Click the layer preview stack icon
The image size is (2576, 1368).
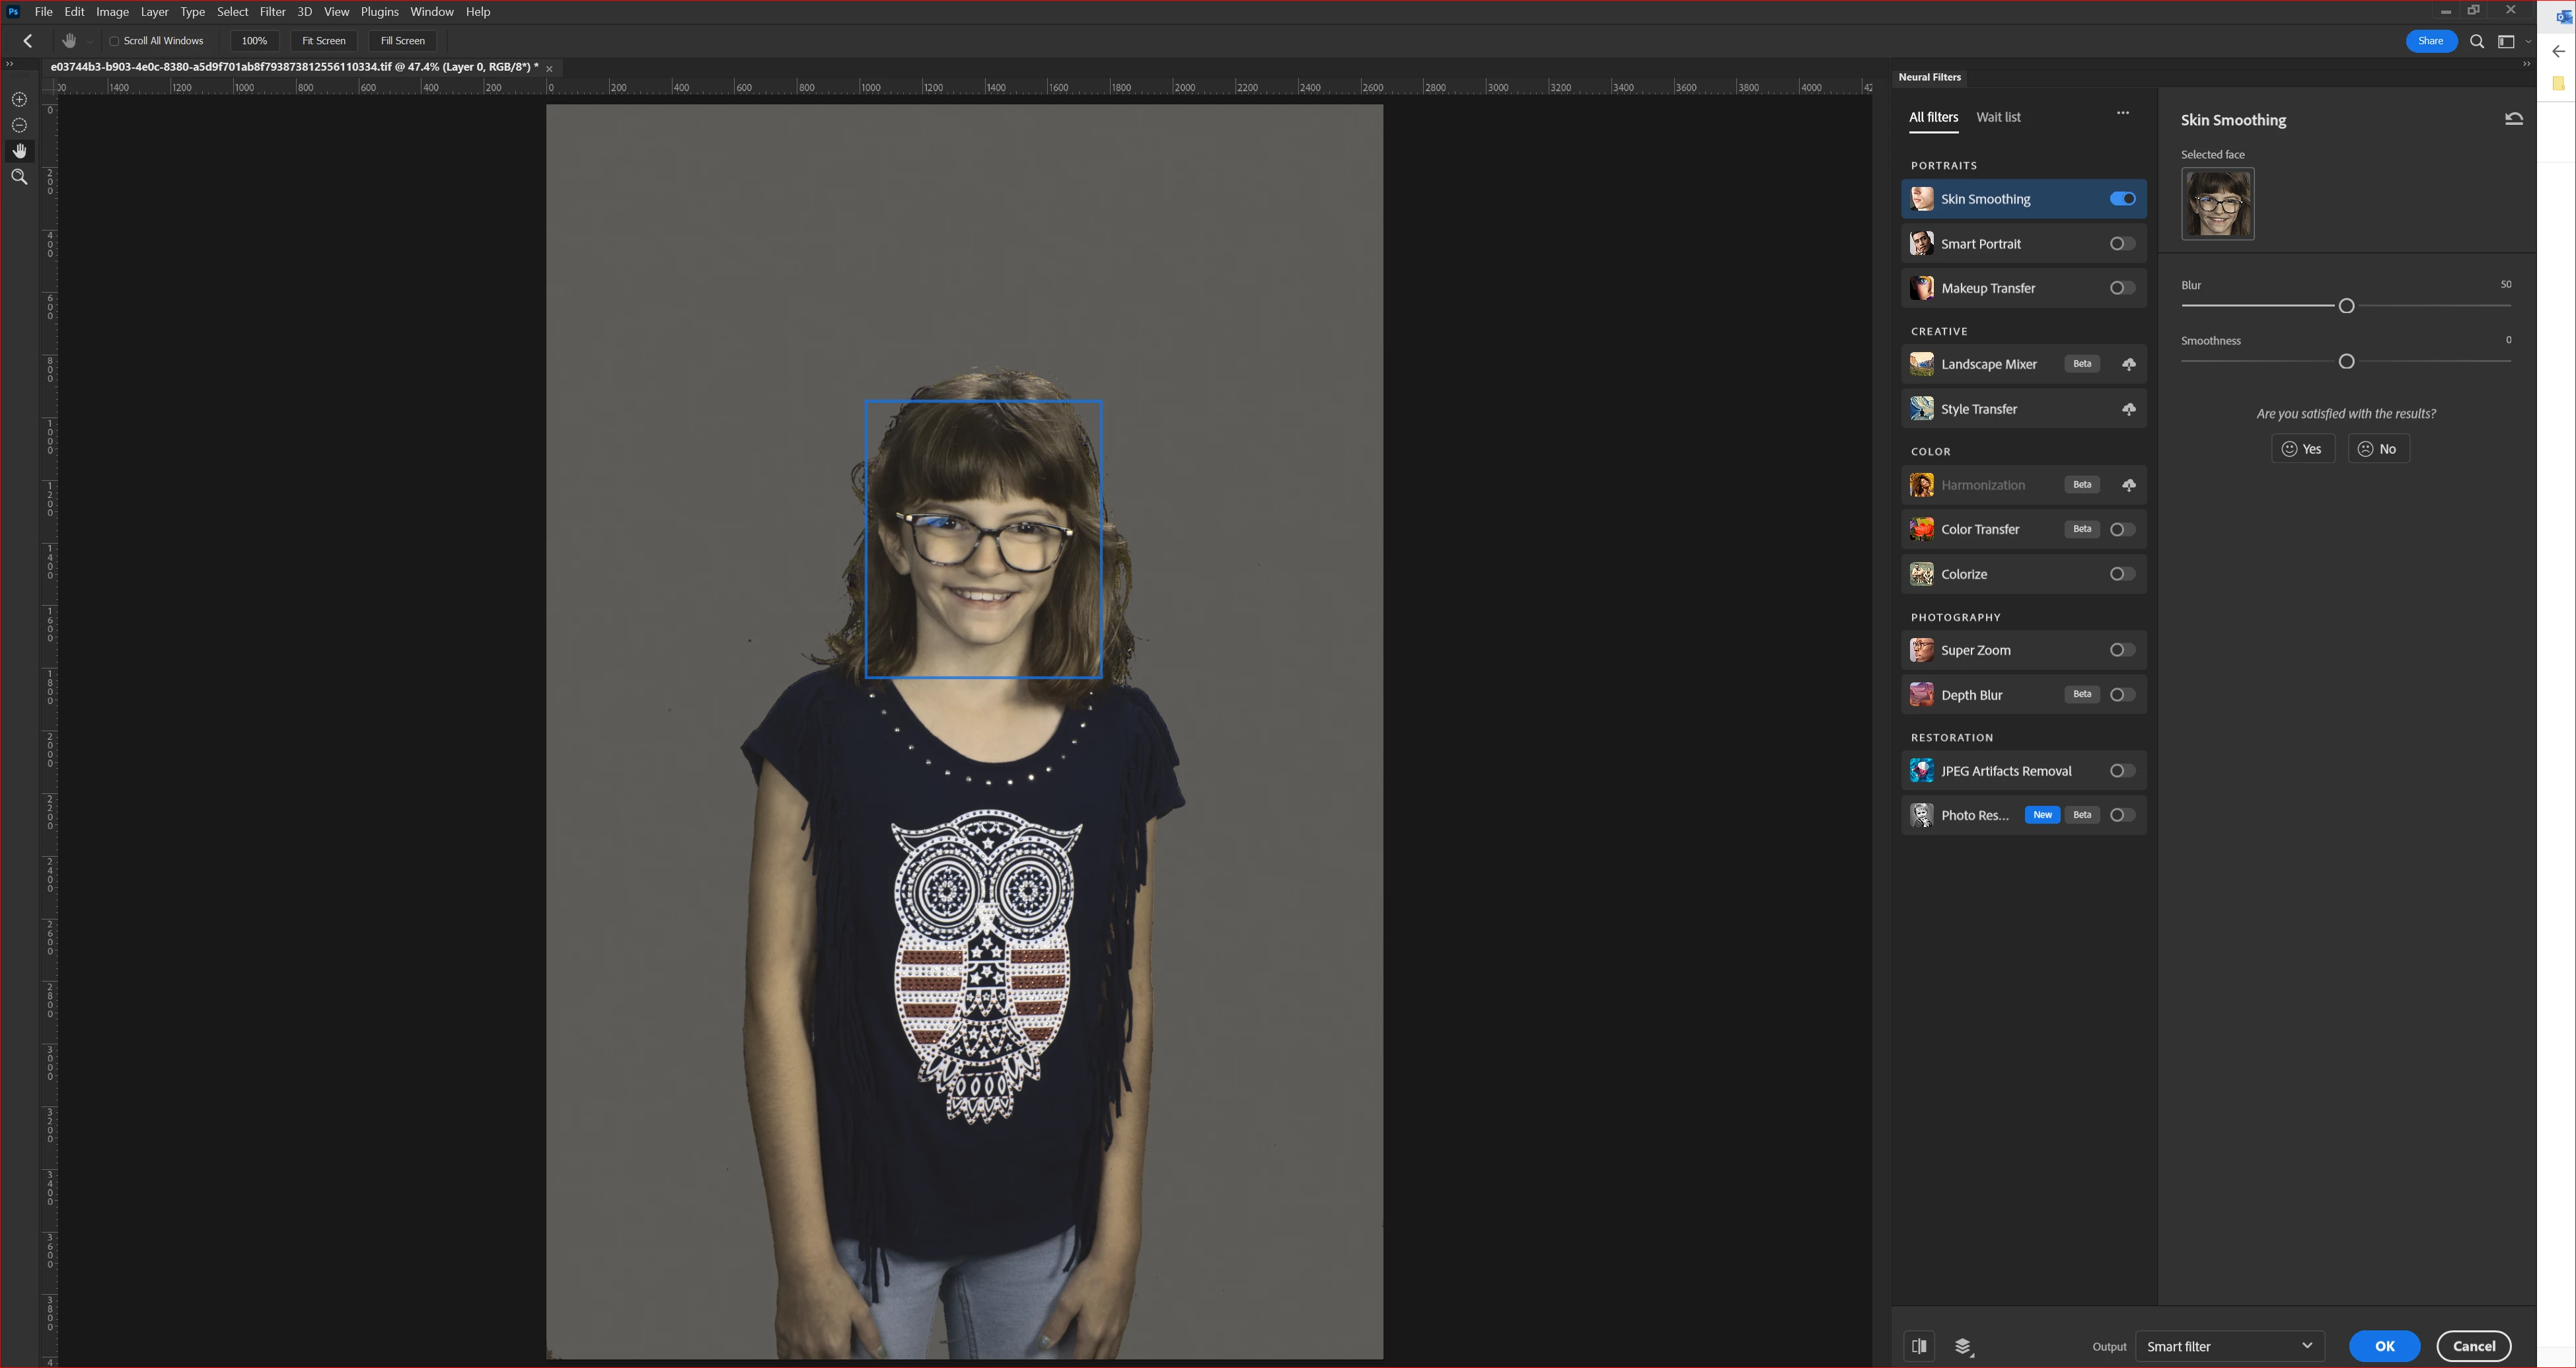point(1963,1347)
